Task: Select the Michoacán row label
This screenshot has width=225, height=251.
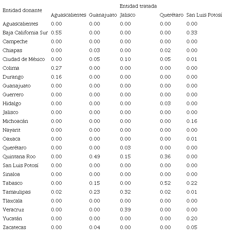Action: [x=16, y=121]
